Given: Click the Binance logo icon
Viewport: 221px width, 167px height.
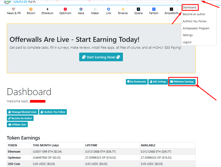Looking at the screenshot, I should (123, 9).
